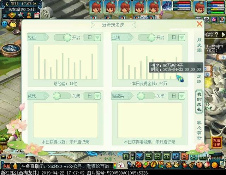Select the pet portrait next to team avatars
This screenshot has width=226, height=175.
[x=167, y=6]
